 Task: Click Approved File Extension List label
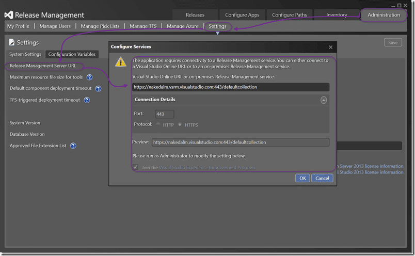pos(38,146)
